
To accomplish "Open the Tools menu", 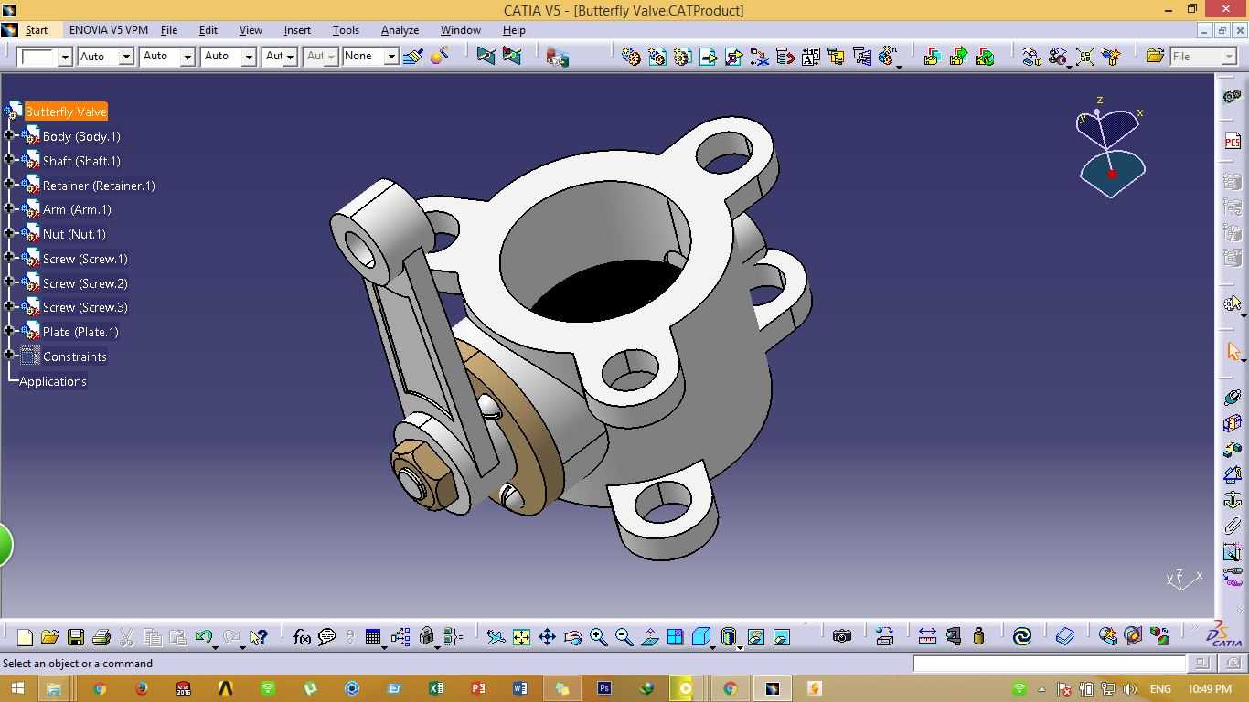I will (346, 30).
